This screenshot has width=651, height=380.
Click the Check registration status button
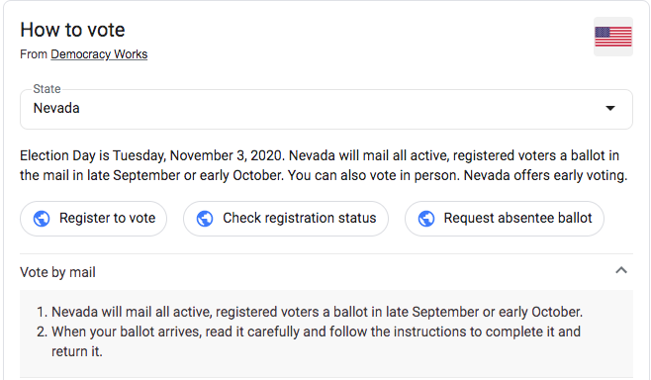coord(286,219)
